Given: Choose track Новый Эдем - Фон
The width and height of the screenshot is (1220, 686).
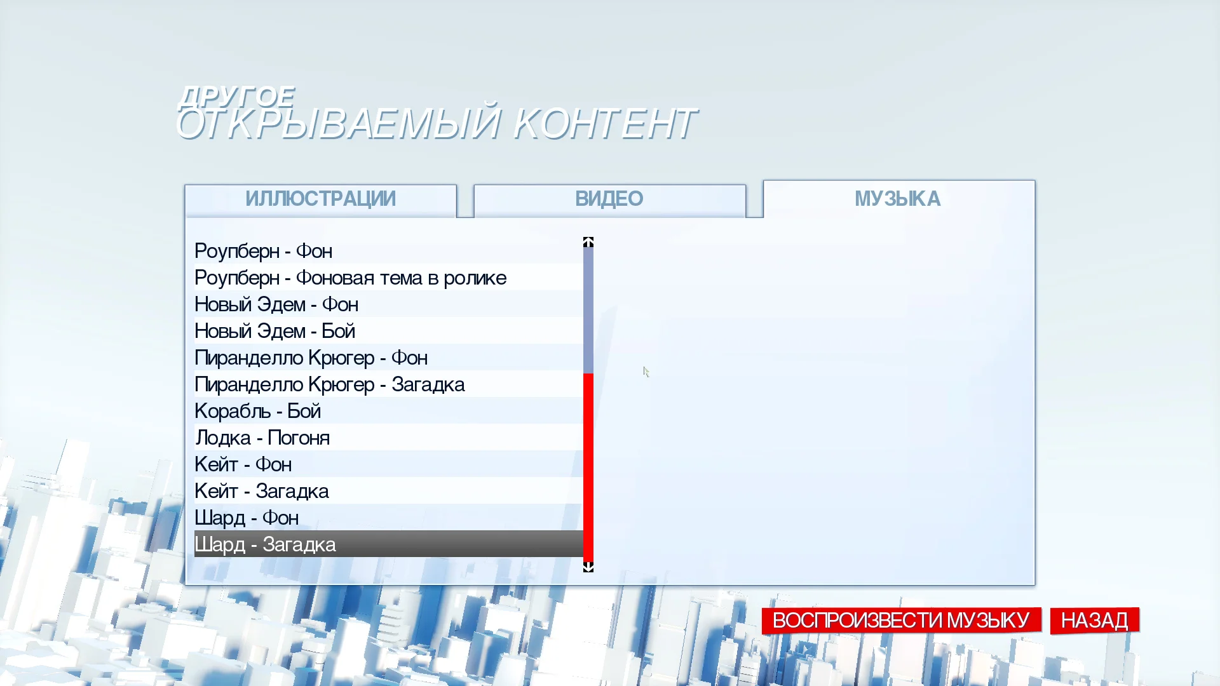Looking at the screenshot, I should pyautogui.click(x=388, y=304).
